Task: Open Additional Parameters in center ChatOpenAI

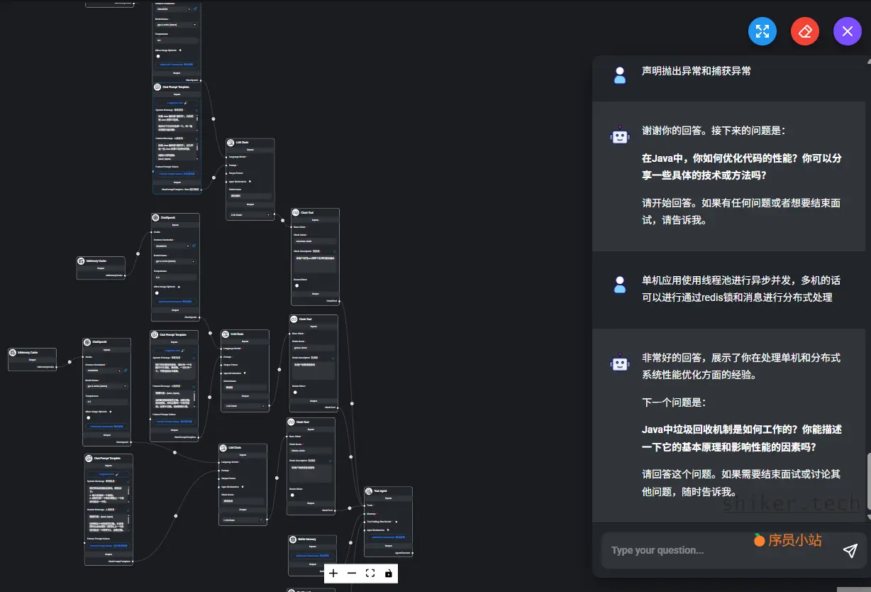Action: coord(175,301)
